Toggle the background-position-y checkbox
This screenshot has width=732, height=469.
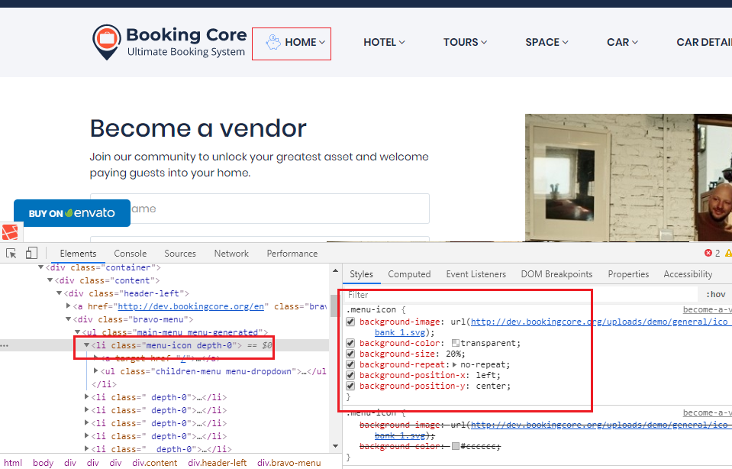(351, 387)
